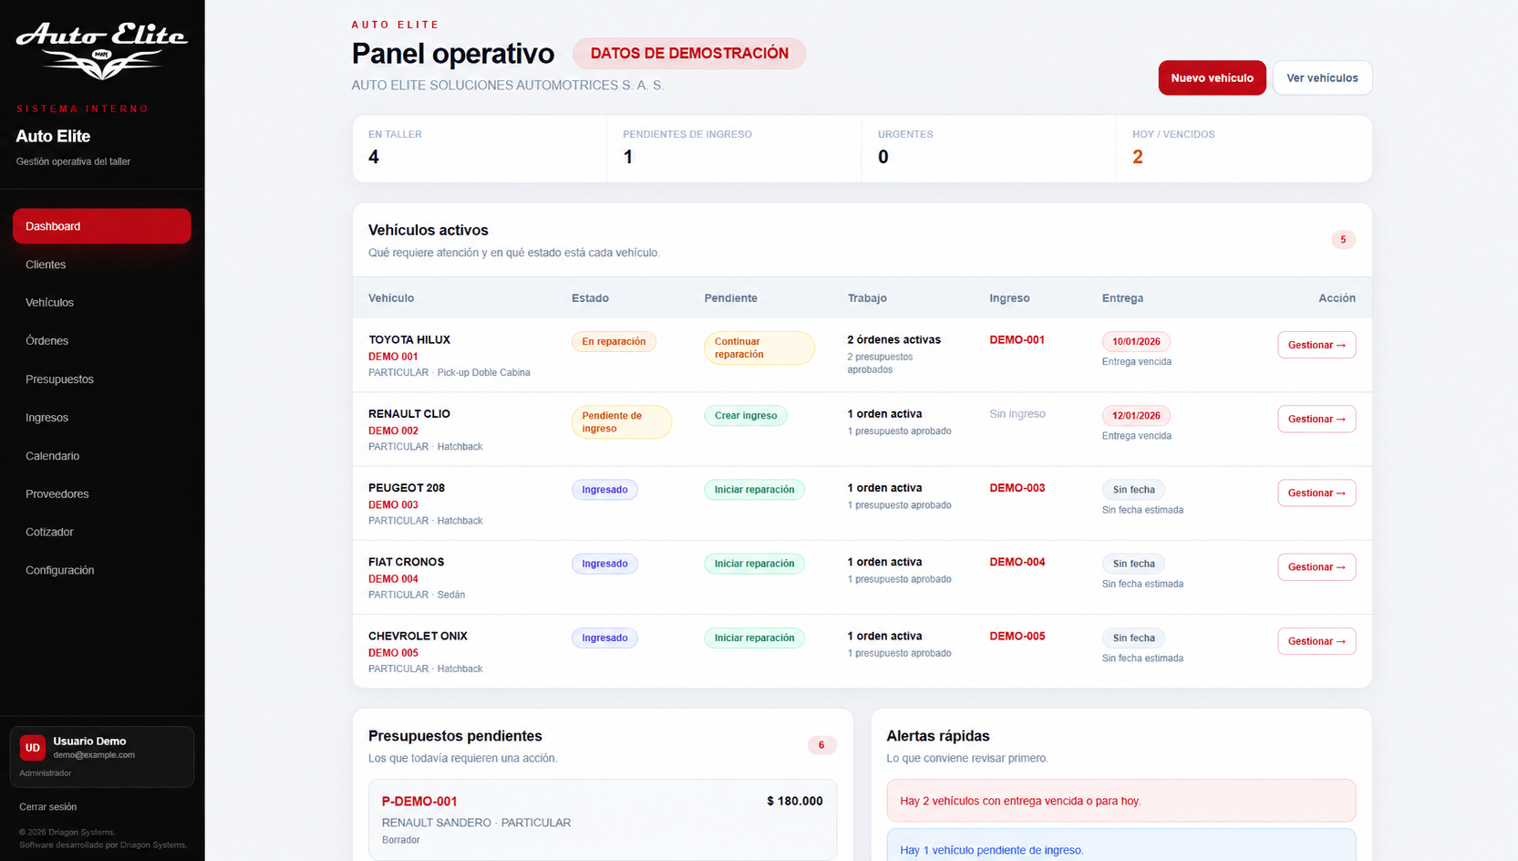Viewport: 1518px width, 861px height.
Task: Click Iniciar reparación for Peugeot 208
Action: (754, 490)
